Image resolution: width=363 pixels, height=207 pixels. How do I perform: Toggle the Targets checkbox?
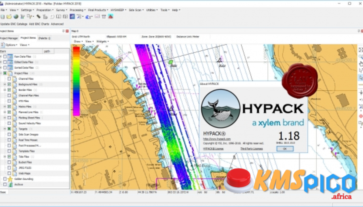click(x=9, y=129)
